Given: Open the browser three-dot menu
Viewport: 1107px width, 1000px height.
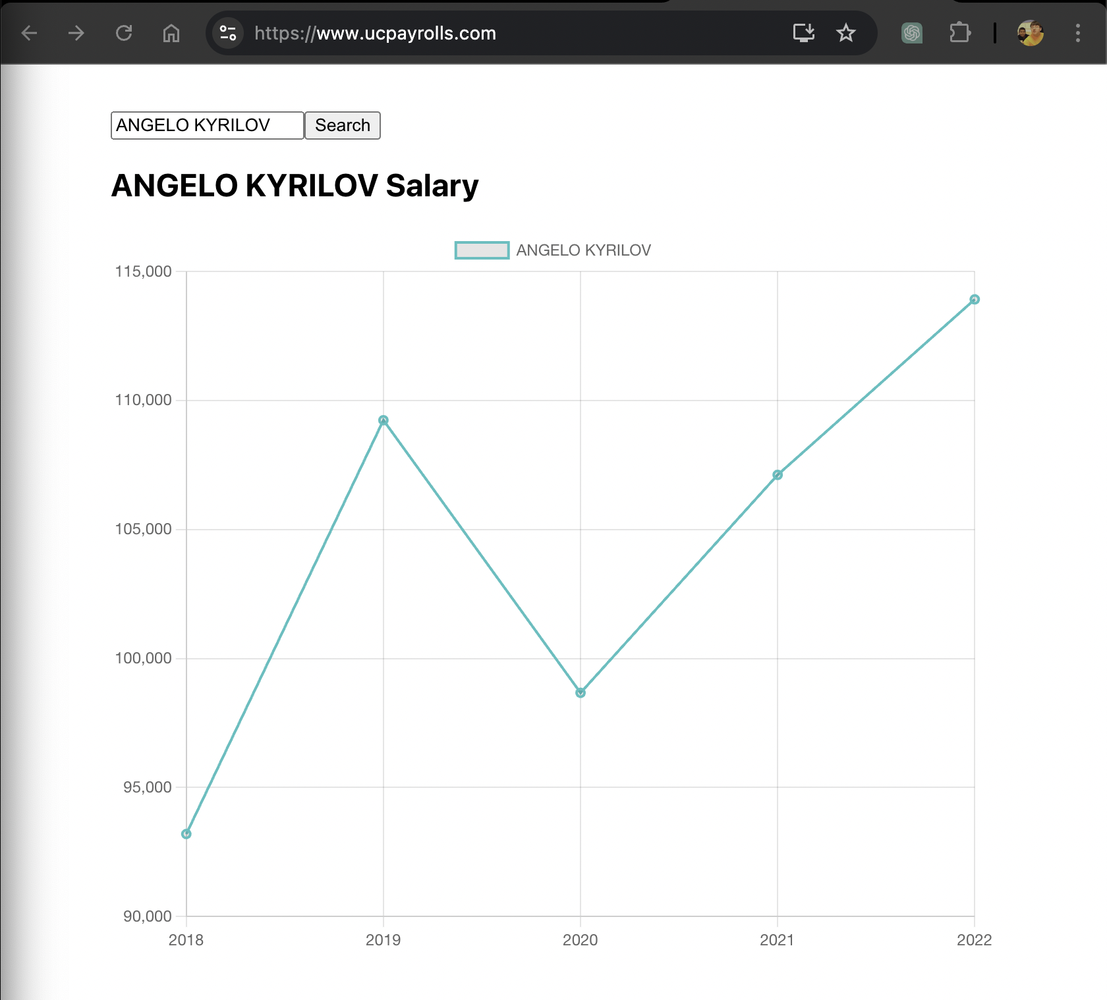Looking at the screenshot, I should (x=1077, y=33).
